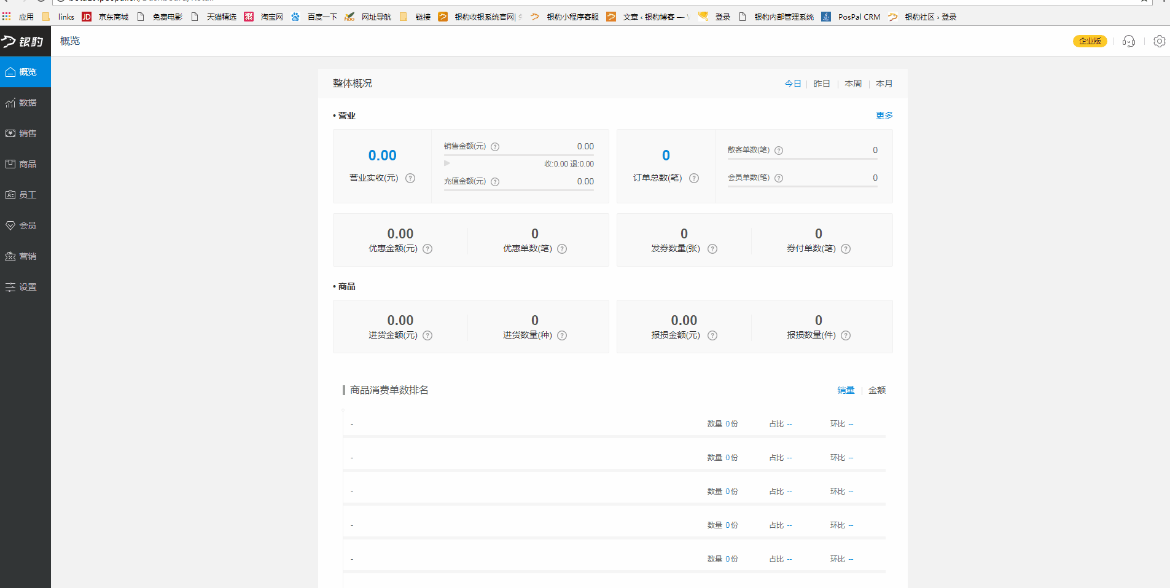Open the 销售 sidebar menu
Image resolution: width=1170 pixels, height=588 pixels.
[25, 133]
